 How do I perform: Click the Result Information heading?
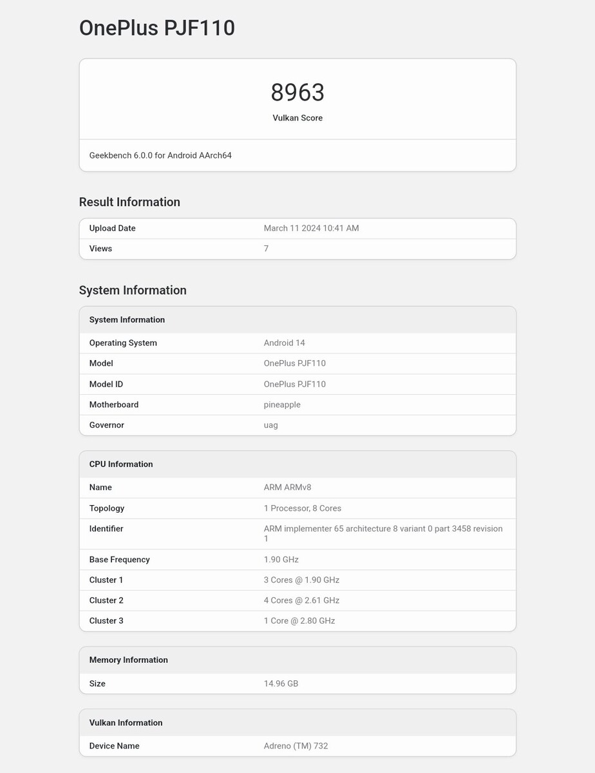129,202
